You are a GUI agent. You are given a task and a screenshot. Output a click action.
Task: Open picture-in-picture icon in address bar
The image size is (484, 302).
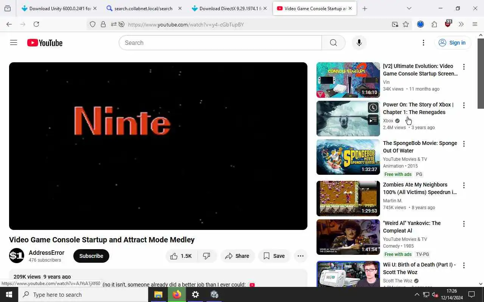tap(395, 24)
